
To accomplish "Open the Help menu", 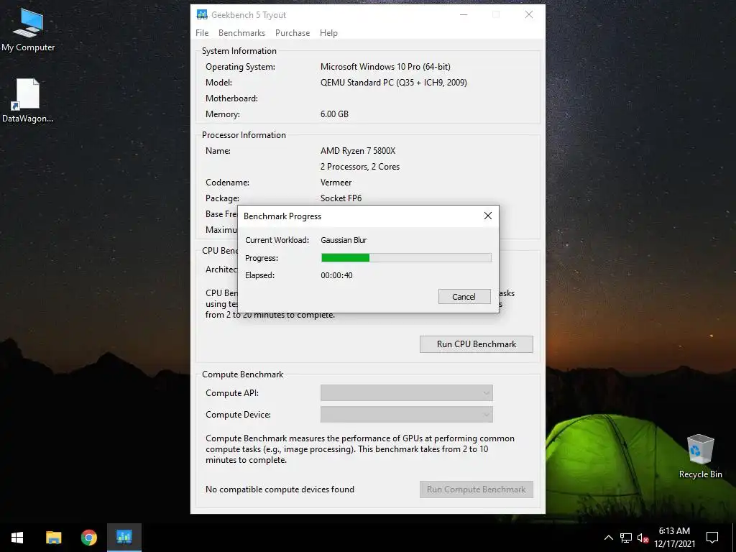I will pyautogui.click(x=328, y=33).
